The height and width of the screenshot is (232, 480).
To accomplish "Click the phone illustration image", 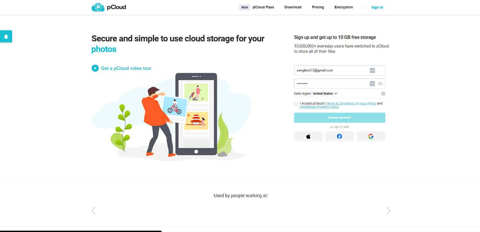I will pos(196,114).
